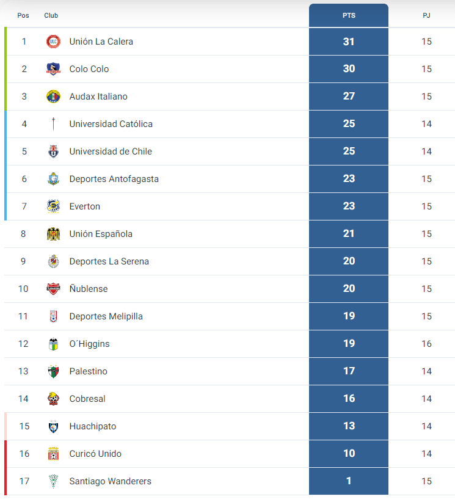Screen dimensions: 455x502
Task: Open Deportes La Serena team link
Action: [109, 261]
